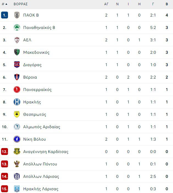
Task: Click the ΑΕΛ team crest
Action: 17,40
